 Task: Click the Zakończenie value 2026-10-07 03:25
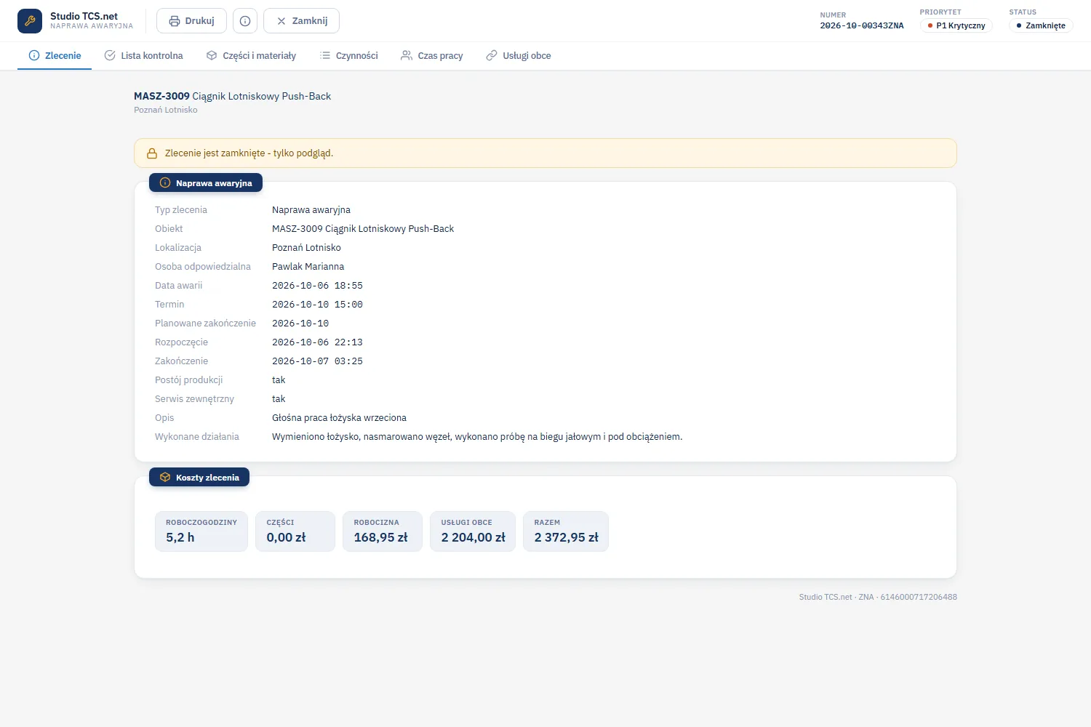click(317, 361)
